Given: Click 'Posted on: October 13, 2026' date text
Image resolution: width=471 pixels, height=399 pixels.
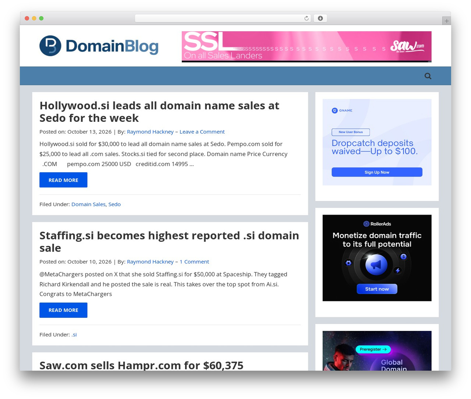Looking at the screenshot, I should pos(75,132).
